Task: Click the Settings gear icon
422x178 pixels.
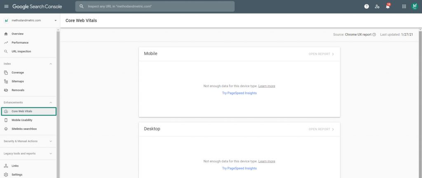Action: (x=6, y=175)
